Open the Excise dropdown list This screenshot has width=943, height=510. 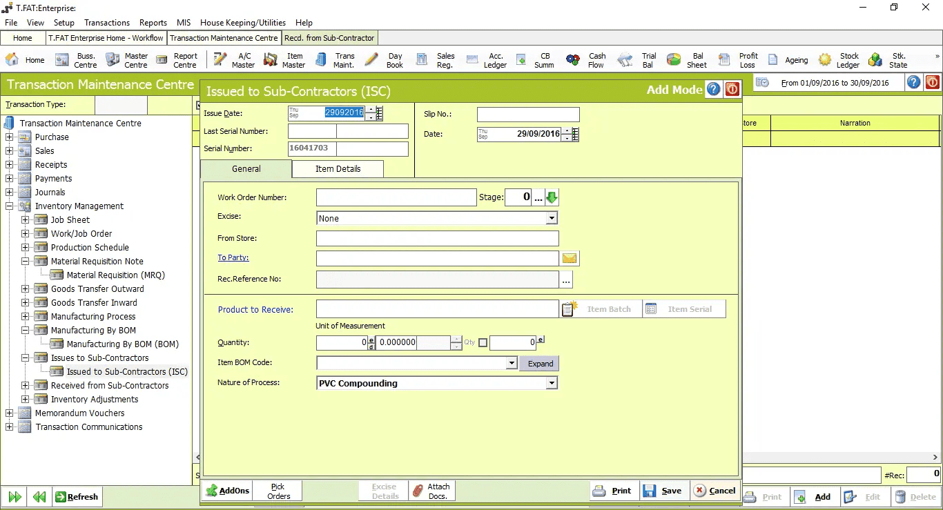551,218
